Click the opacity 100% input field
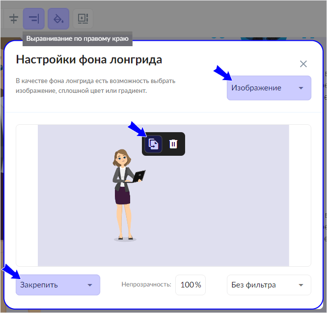The height and width of the screenshot is (313, 327). coord(191,285)
